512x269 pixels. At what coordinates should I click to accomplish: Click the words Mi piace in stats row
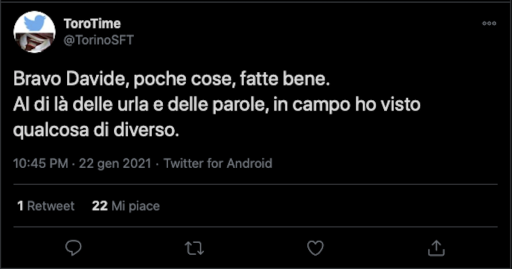pyautogui.click(x=135, y=206)
